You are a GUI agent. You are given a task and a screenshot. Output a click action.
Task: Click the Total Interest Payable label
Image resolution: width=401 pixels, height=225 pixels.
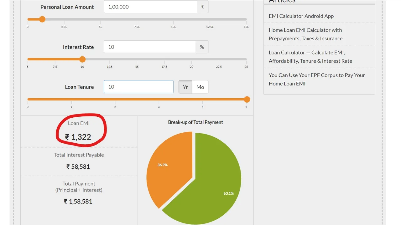point(79,155)
